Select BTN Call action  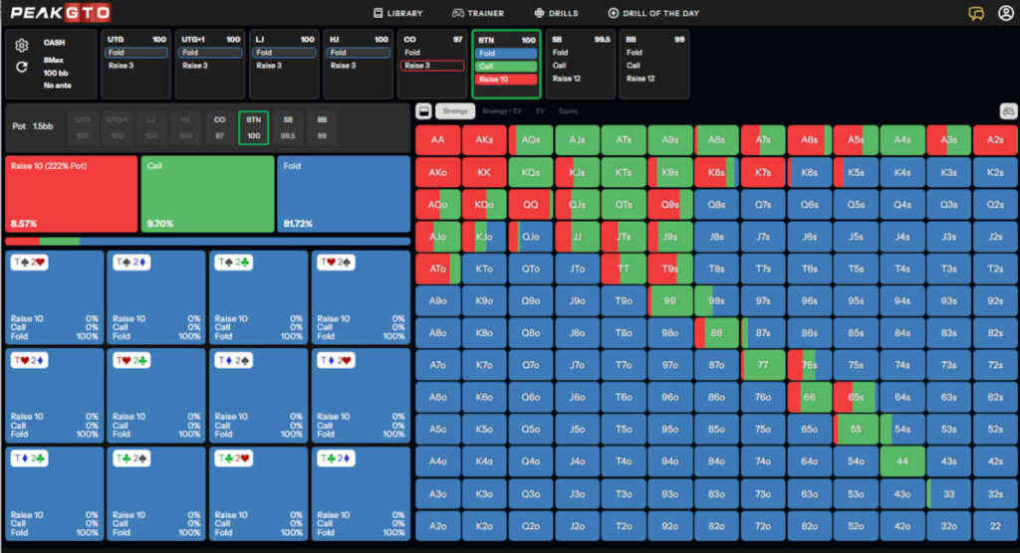[x=506, y=67]
